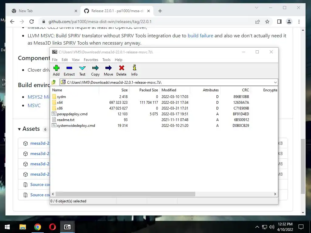Run the Test archive tool

click(82, 68)
